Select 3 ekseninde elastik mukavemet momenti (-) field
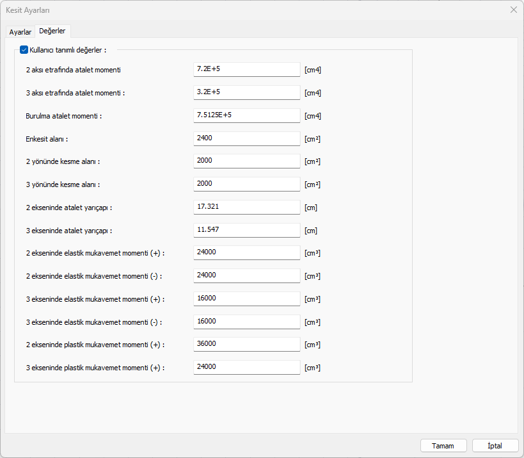 (246, 322)
